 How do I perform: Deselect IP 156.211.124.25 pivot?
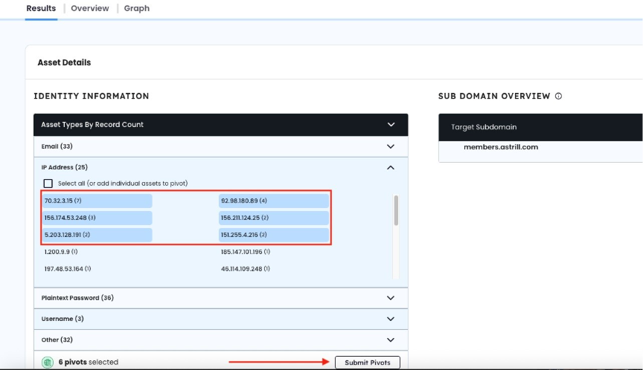(x=274, y=218)
